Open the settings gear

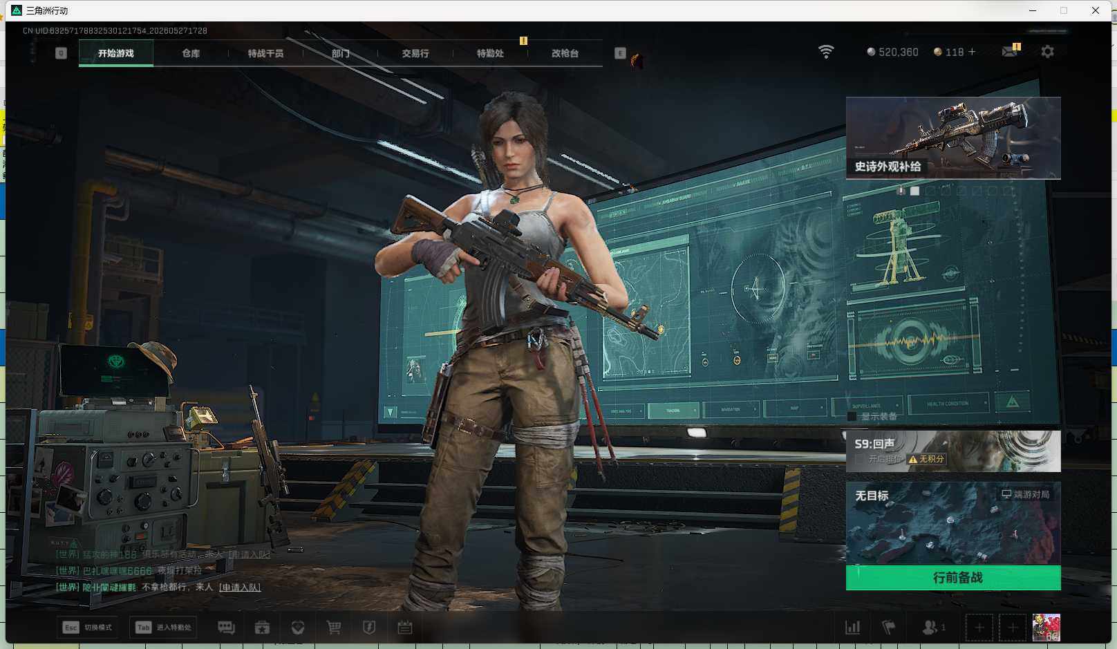[1047, 52]
